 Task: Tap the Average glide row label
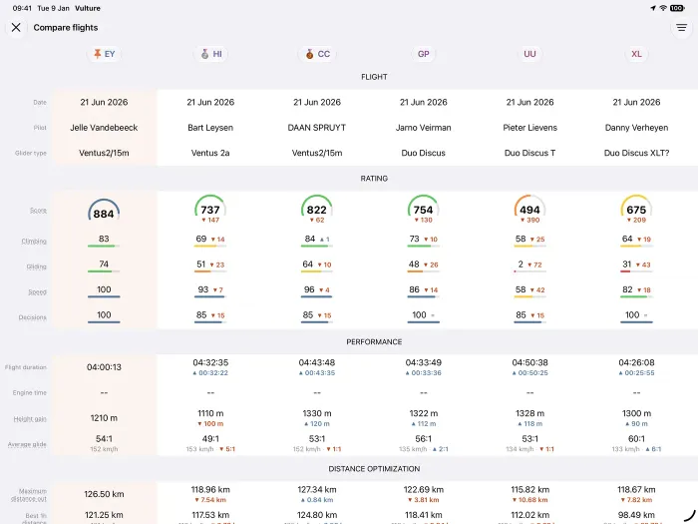(27, 444)
